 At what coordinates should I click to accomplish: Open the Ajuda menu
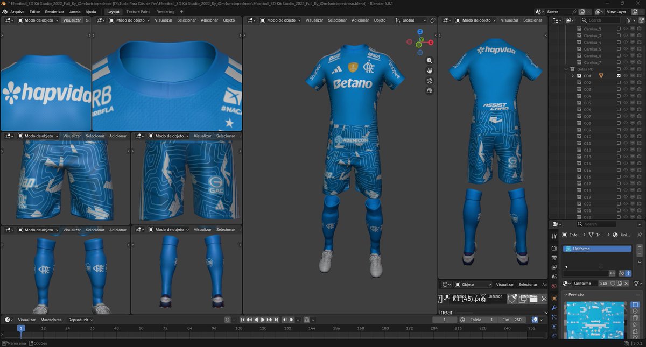(91, 11)
